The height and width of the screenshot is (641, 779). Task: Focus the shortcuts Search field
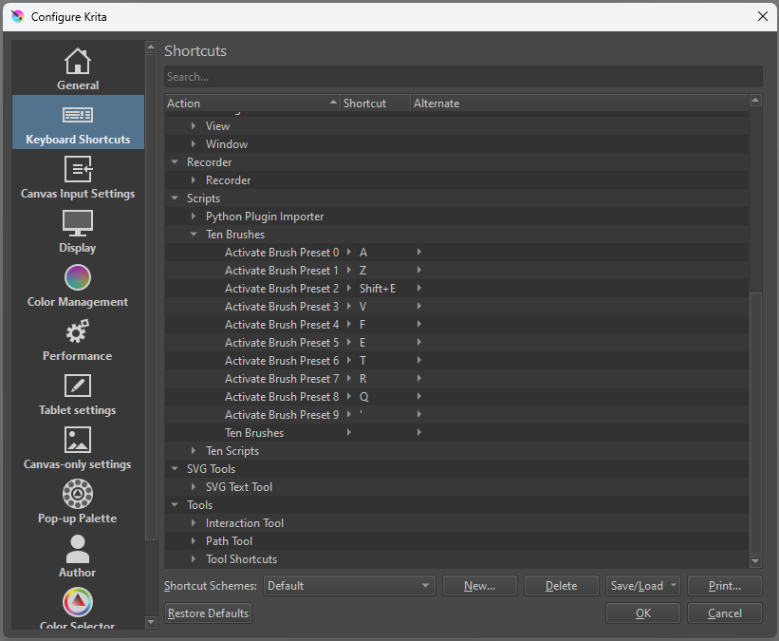[x=463, y=77]
